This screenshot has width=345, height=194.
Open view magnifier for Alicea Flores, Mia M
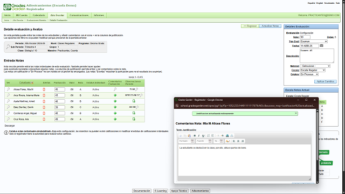click(x=9, y=89)
